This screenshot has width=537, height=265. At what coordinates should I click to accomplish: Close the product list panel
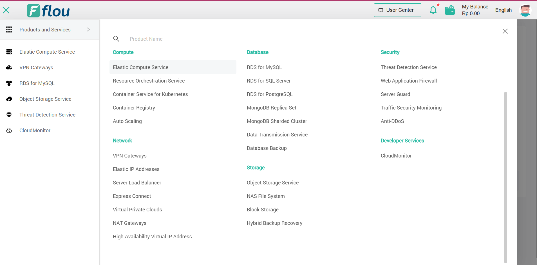click(505, 31)
